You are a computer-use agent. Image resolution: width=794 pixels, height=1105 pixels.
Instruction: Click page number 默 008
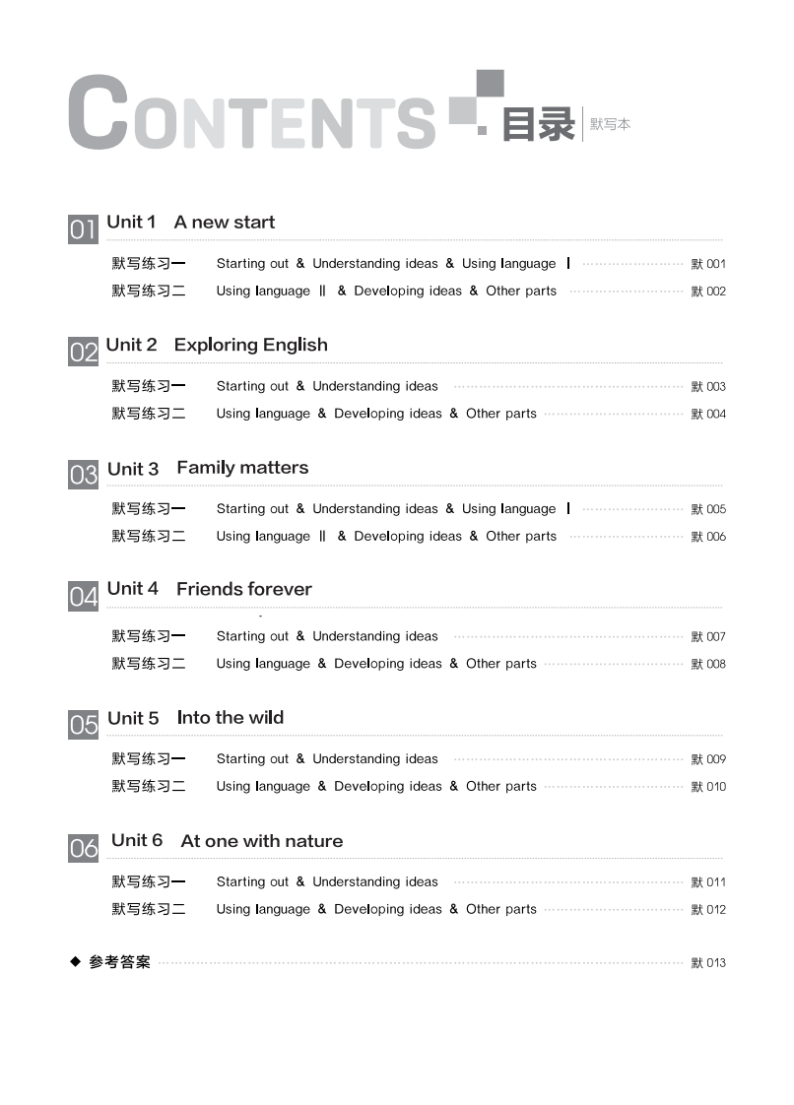[708, 664]
